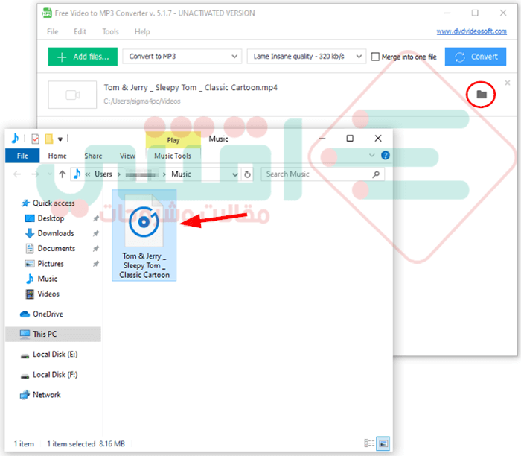The image size is (521, 456).
Task: Click the Properties checkmark icon in quick access toolbar
Action: [x=35, y=139]
